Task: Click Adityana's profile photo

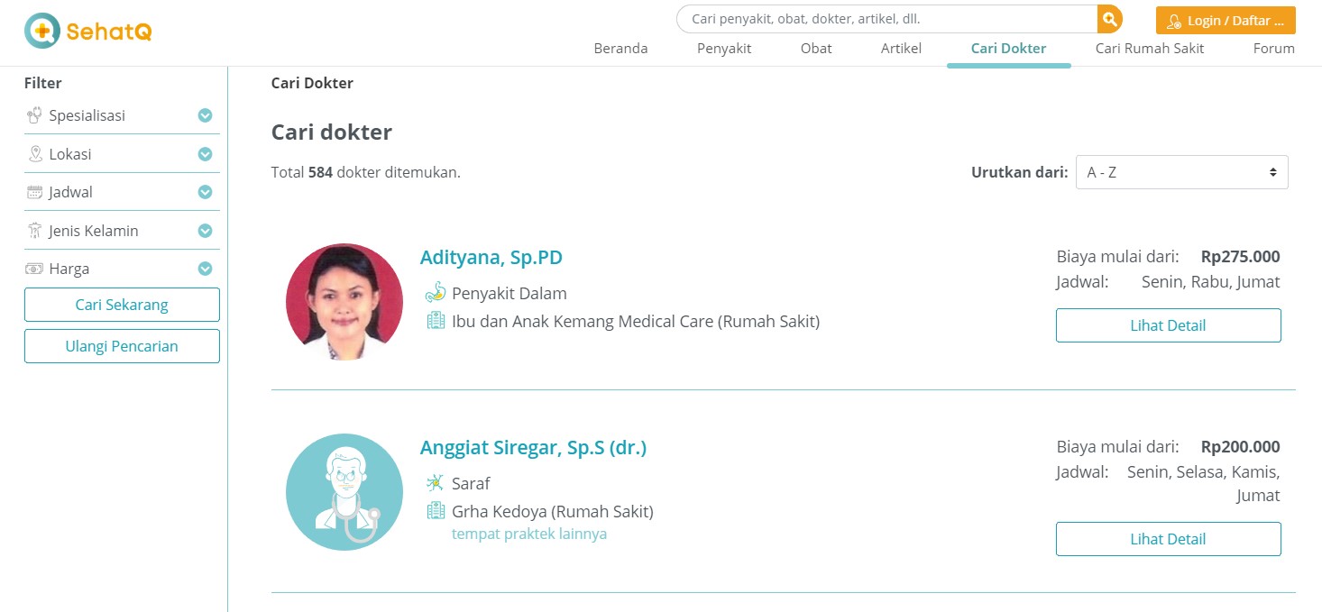Action: (x=344, y=302)
